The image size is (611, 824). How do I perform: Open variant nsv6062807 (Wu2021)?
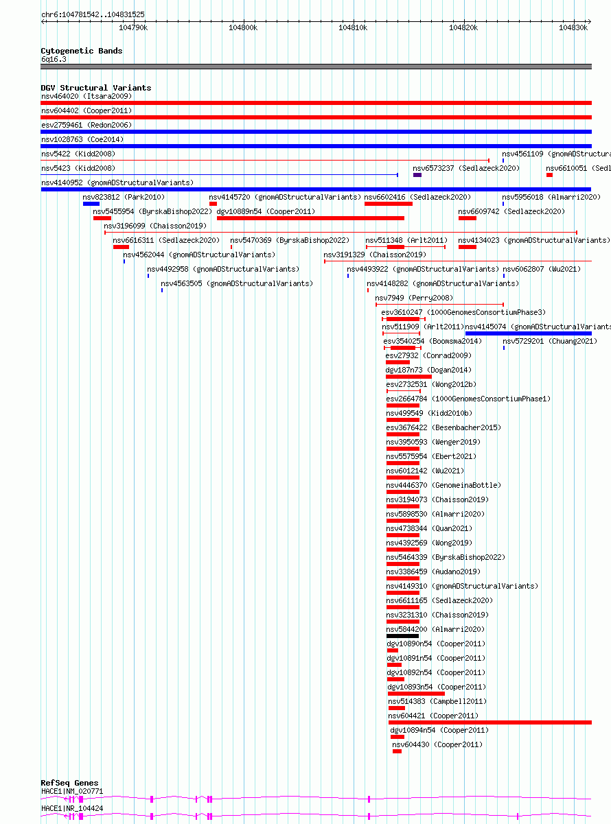click(x=542, y=269)
